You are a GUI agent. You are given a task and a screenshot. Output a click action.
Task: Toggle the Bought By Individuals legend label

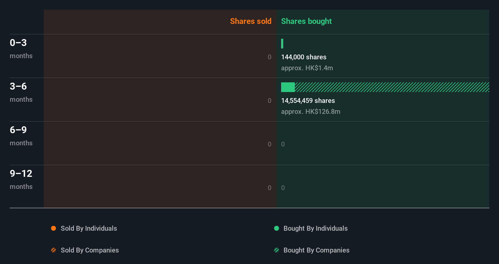point(315,228)
